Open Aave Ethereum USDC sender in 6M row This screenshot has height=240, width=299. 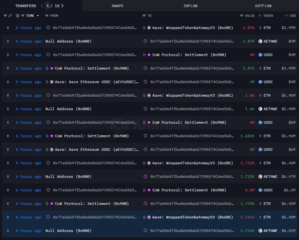97,149
